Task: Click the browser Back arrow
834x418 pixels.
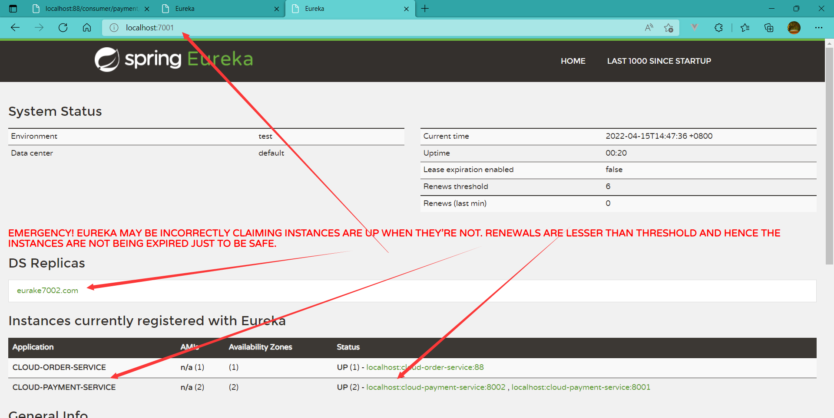Action: (15, 28)
